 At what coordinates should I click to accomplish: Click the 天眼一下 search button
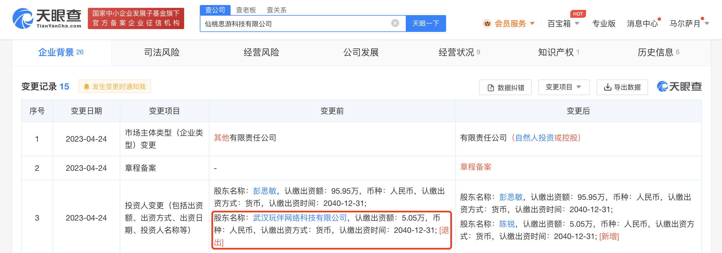426,23
